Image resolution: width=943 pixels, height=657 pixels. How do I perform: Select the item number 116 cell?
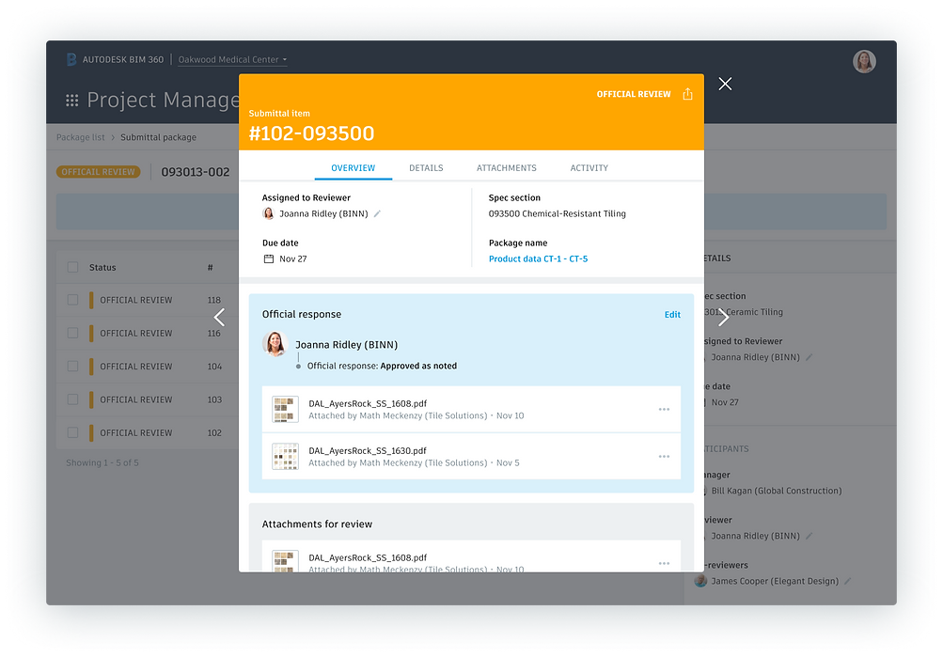(214, 333)
